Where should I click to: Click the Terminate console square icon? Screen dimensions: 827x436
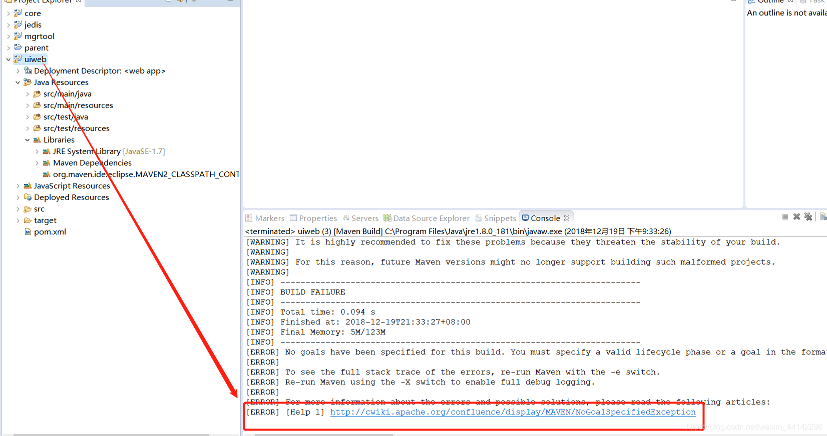[x=785, y=216]
